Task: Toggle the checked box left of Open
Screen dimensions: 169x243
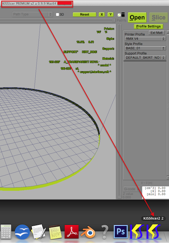Action: pyautogui.click(x=119, y=15)
